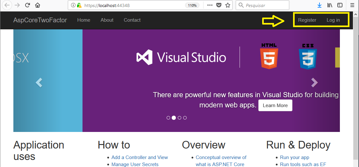359x167 pixels.
Task: Open connection security padlock warning icon
Action: point(79,5)
